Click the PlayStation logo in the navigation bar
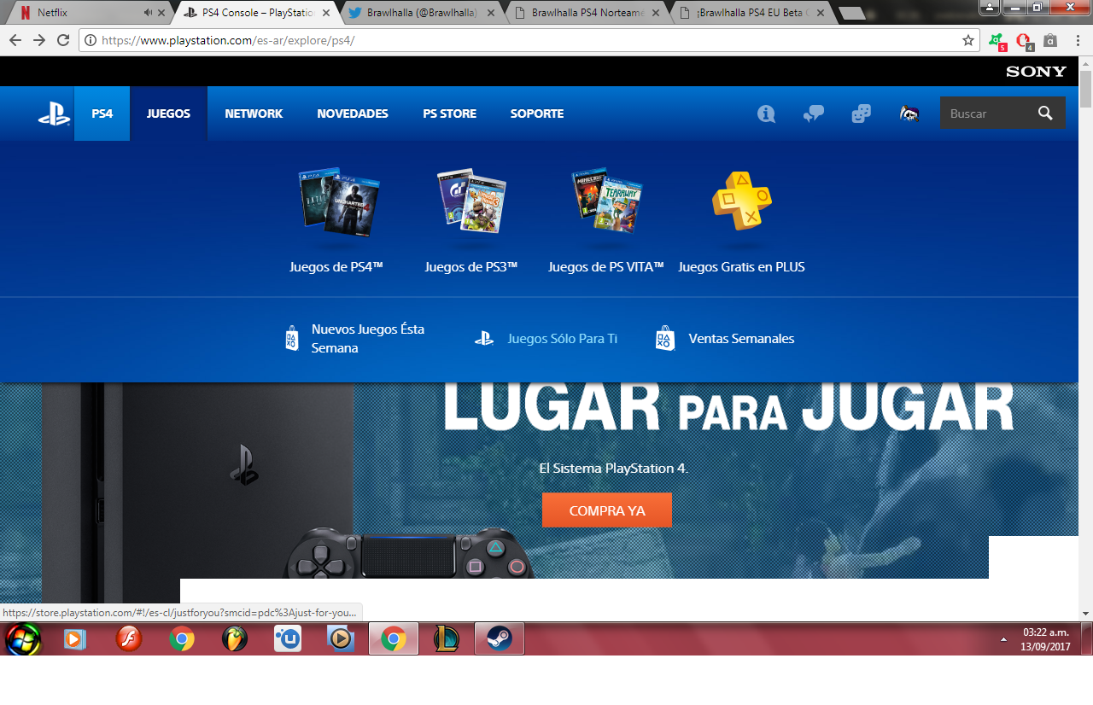The width and height of the screenshot is (1093, 705). click(54, 114)
